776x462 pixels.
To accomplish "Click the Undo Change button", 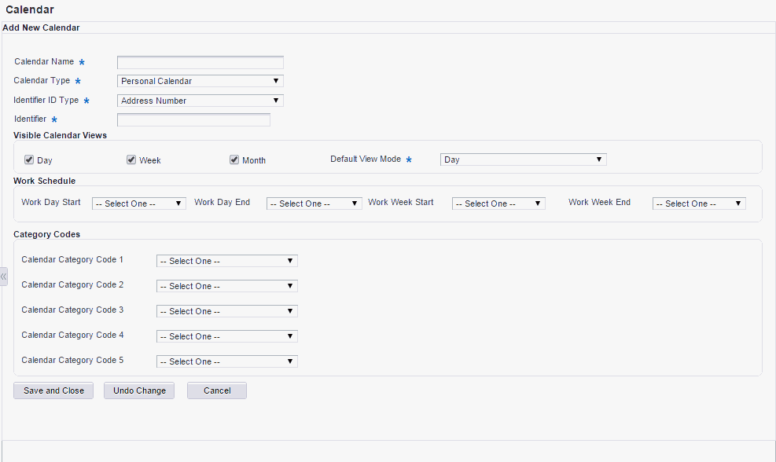I will [x=139, y=390].
